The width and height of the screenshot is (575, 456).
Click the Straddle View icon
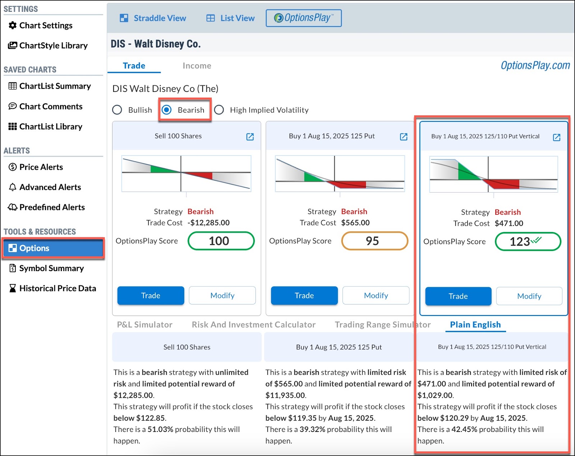pyautogui.click(x=124, y=18)
